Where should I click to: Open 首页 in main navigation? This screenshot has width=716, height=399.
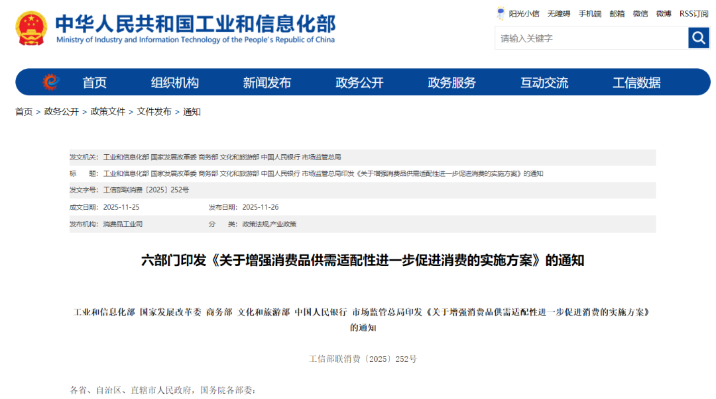[95, 83]
